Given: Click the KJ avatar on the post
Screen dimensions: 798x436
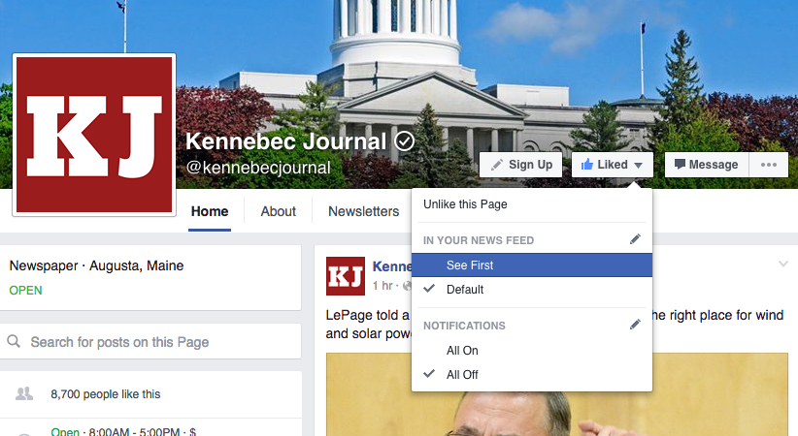Looking at the screenshot, I should pyautogui.click(x=346, y=276).
